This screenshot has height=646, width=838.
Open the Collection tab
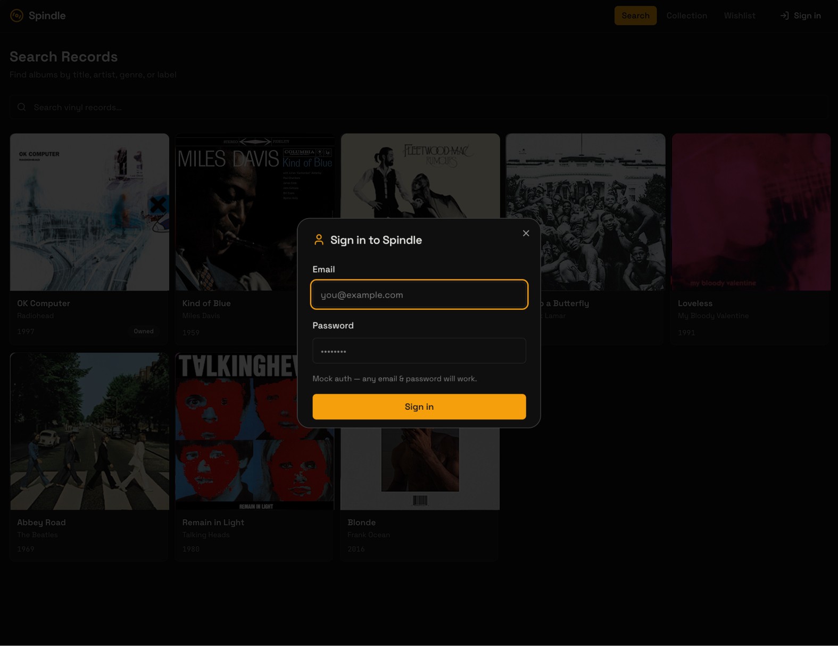point(686,15)
